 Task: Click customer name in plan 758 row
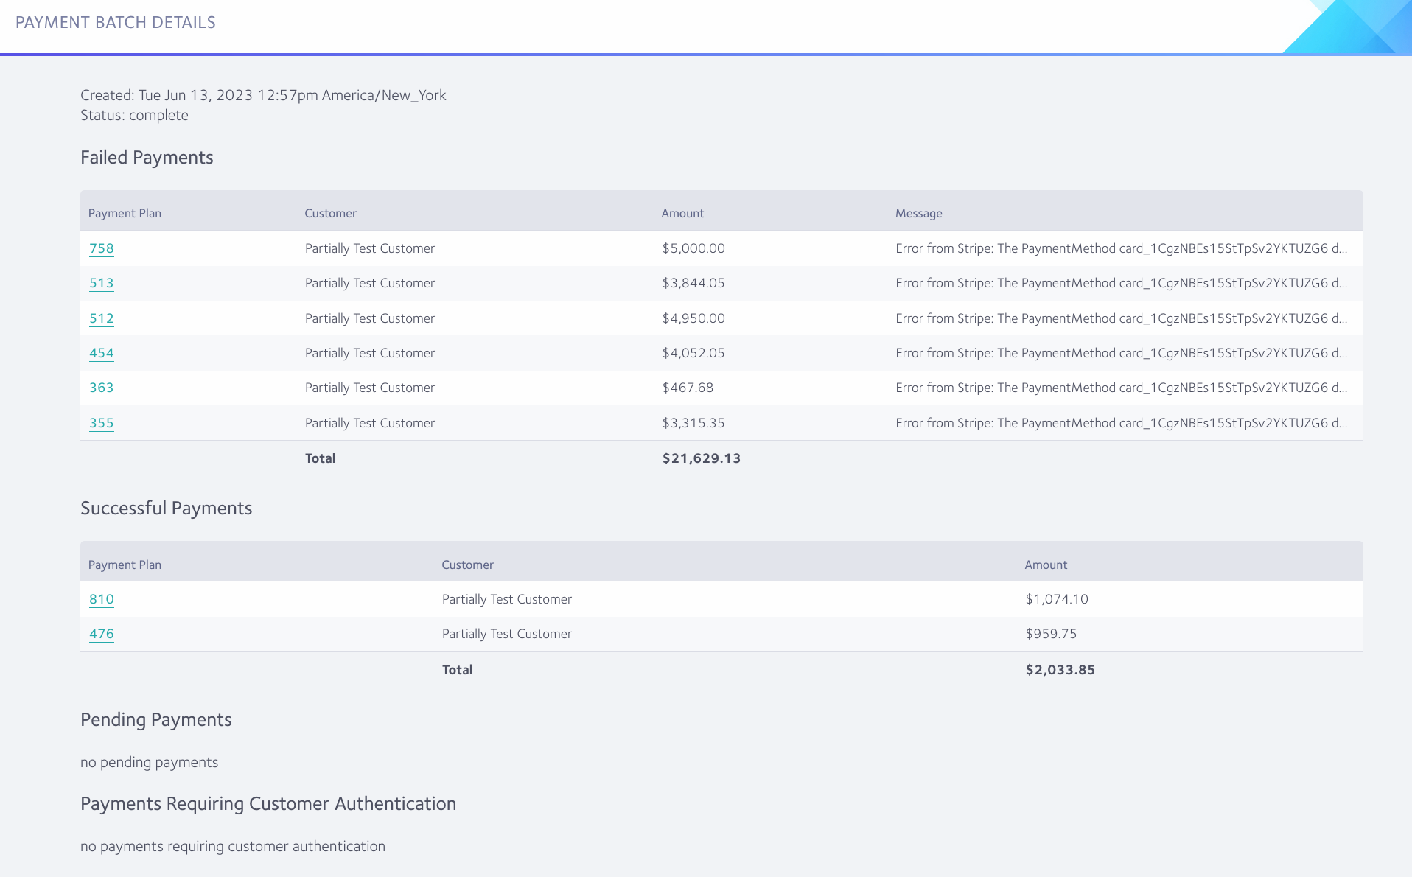click(x=370, y=248)
